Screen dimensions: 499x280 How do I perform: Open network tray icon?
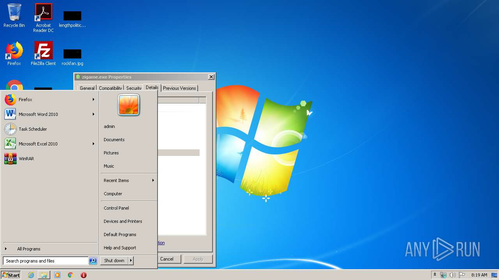pos(443,275)
